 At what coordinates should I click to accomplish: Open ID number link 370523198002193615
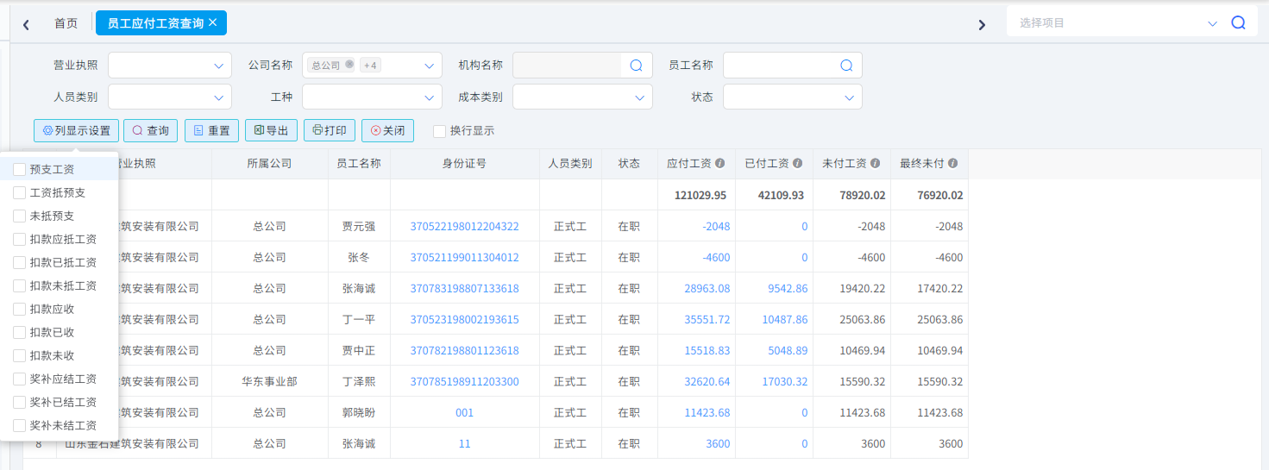coord(464,320)
